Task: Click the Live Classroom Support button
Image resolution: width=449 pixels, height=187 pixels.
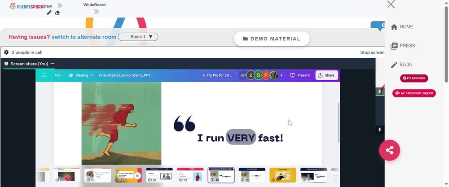Action: tap(414, 93)
